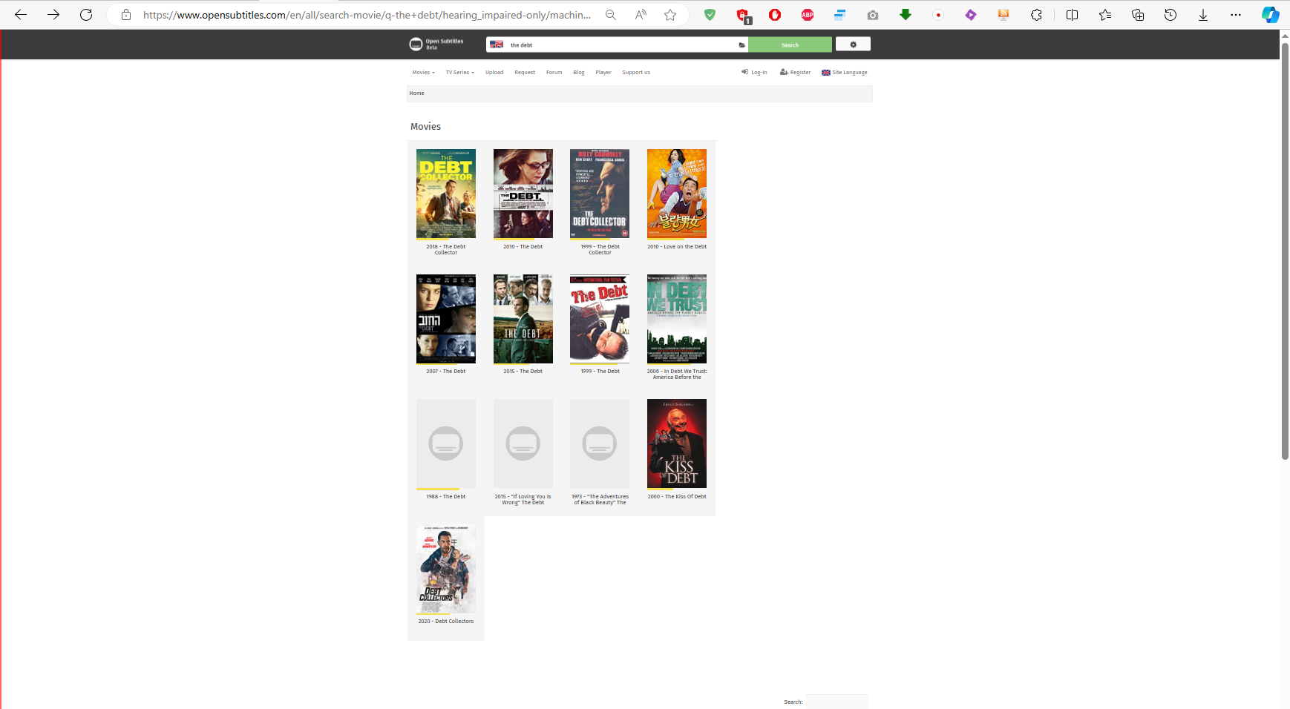
Task: Expand the Movies menu
Action: [424, 73]
